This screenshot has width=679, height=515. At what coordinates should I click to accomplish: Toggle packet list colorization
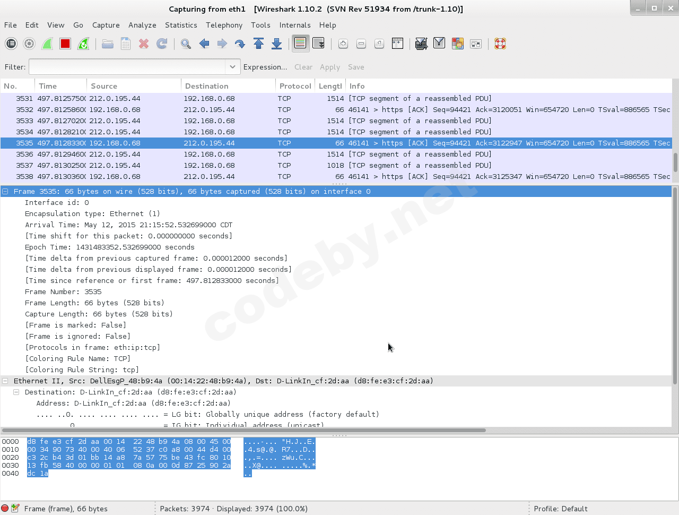tap(301, 44)
